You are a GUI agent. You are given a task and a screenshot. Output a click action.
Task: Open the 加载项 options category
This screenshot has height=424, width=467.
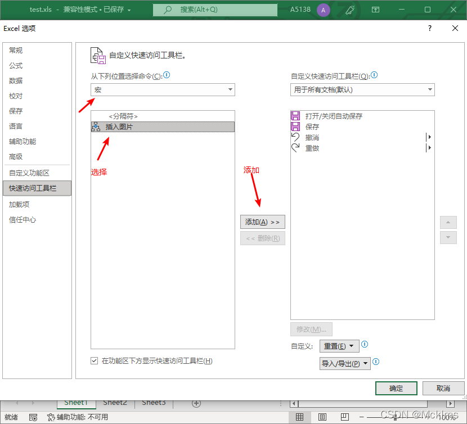(x=19, y=205)
